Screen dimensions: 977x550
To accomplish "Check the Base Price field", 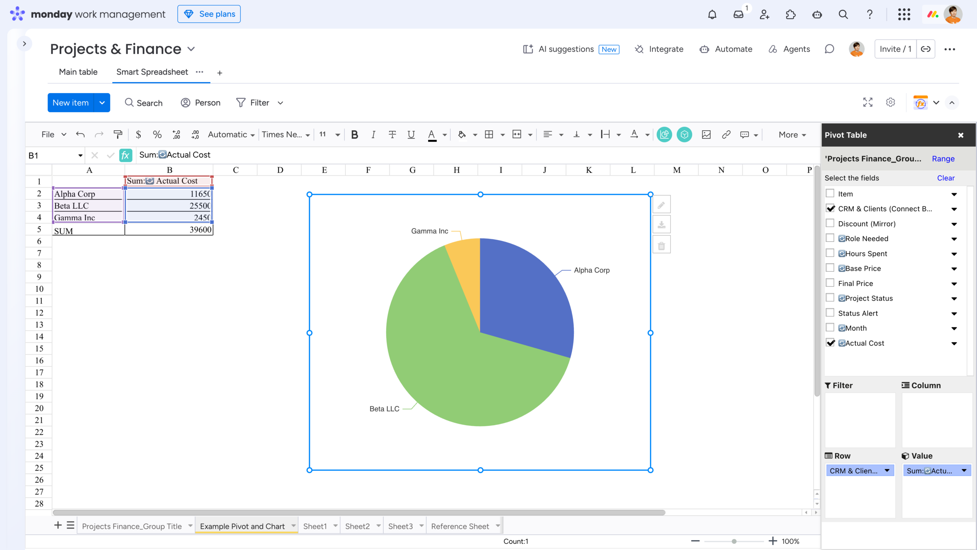I will [x=830, y=268].
